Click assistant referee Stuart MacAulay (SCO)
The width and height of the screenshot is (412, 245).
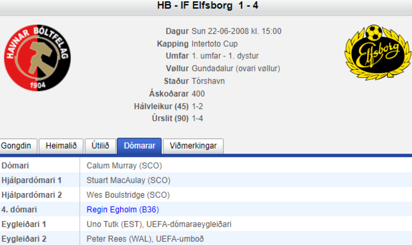(x=128, y=180)
